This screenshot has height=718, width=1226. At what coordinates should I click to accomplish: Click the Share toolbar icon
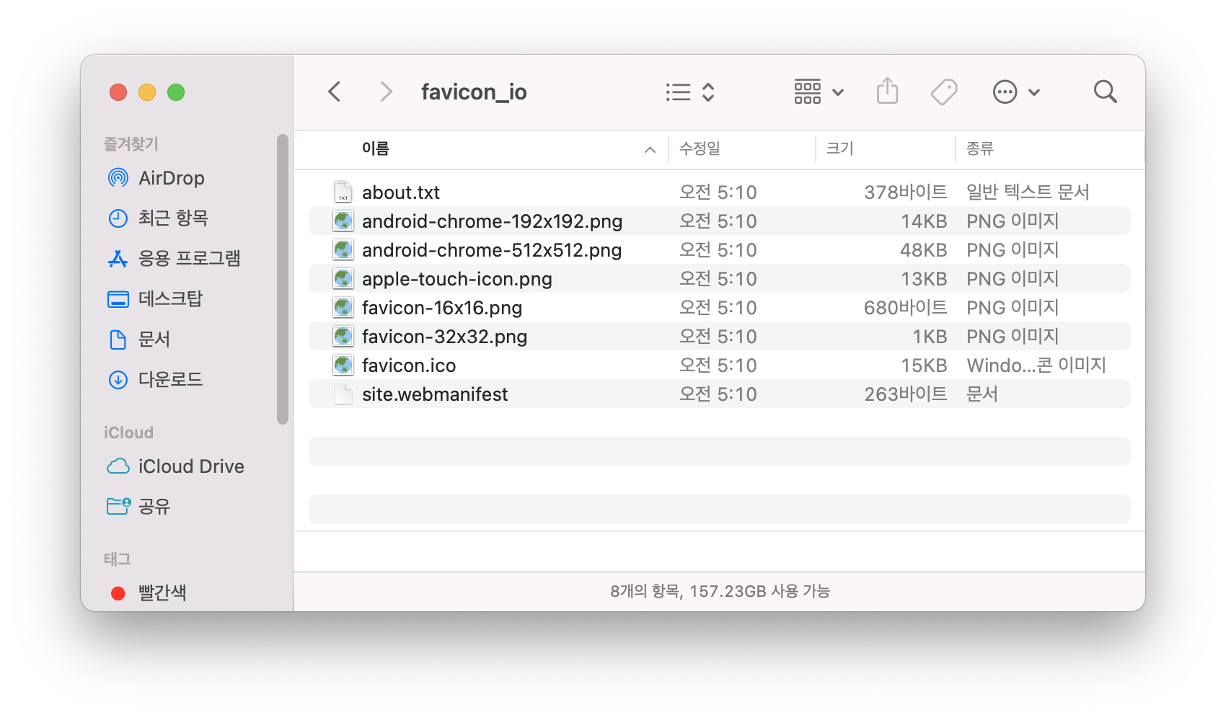click(x=887, y=92)
